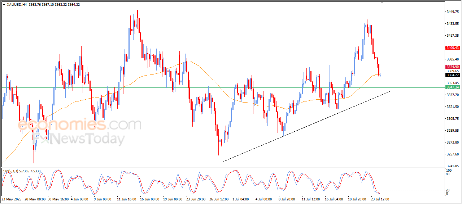
Task: Click the 3273.80 price scale value
Action: point(453,142)
